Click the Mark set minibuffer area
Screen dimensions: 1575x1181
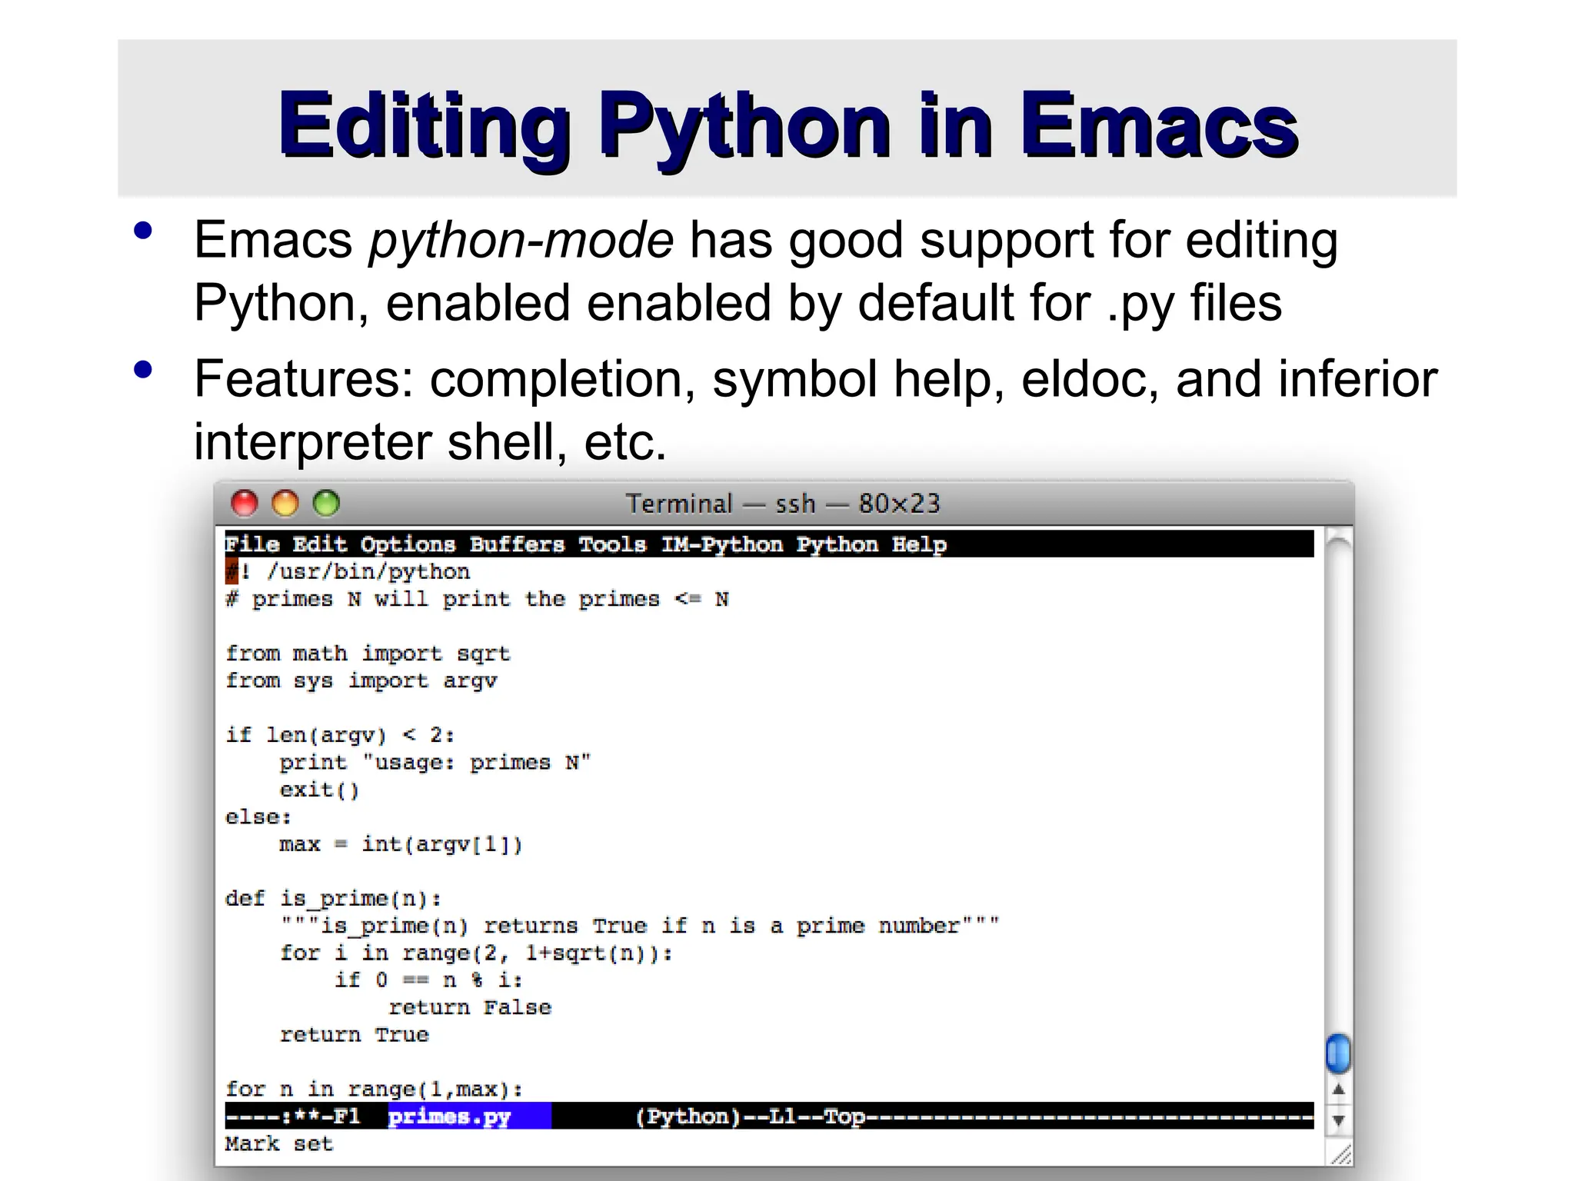(278, 1144)
